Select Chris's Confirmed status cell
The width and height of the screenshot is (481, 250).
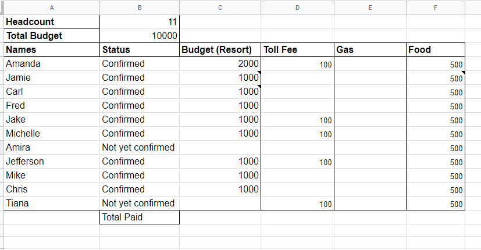click(x=140, y=190)
